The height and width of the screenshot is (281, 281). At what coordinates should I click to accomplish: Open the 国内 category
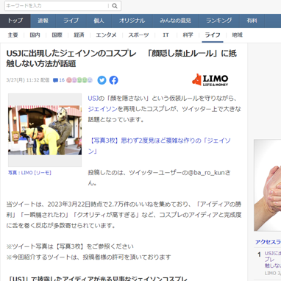[x=35, y=35]
